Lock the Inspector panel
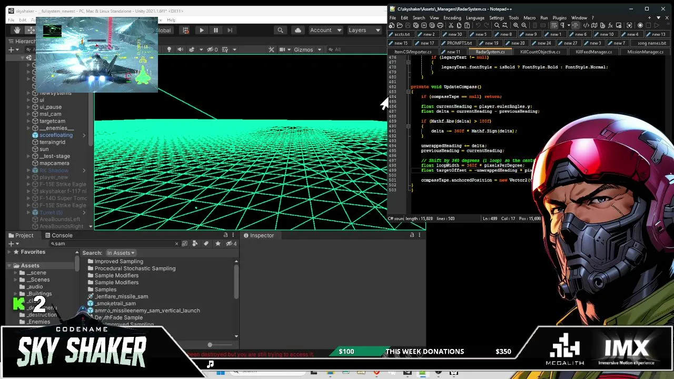The width and height of the screenshot is (674, 379). (x=412, y=235)
